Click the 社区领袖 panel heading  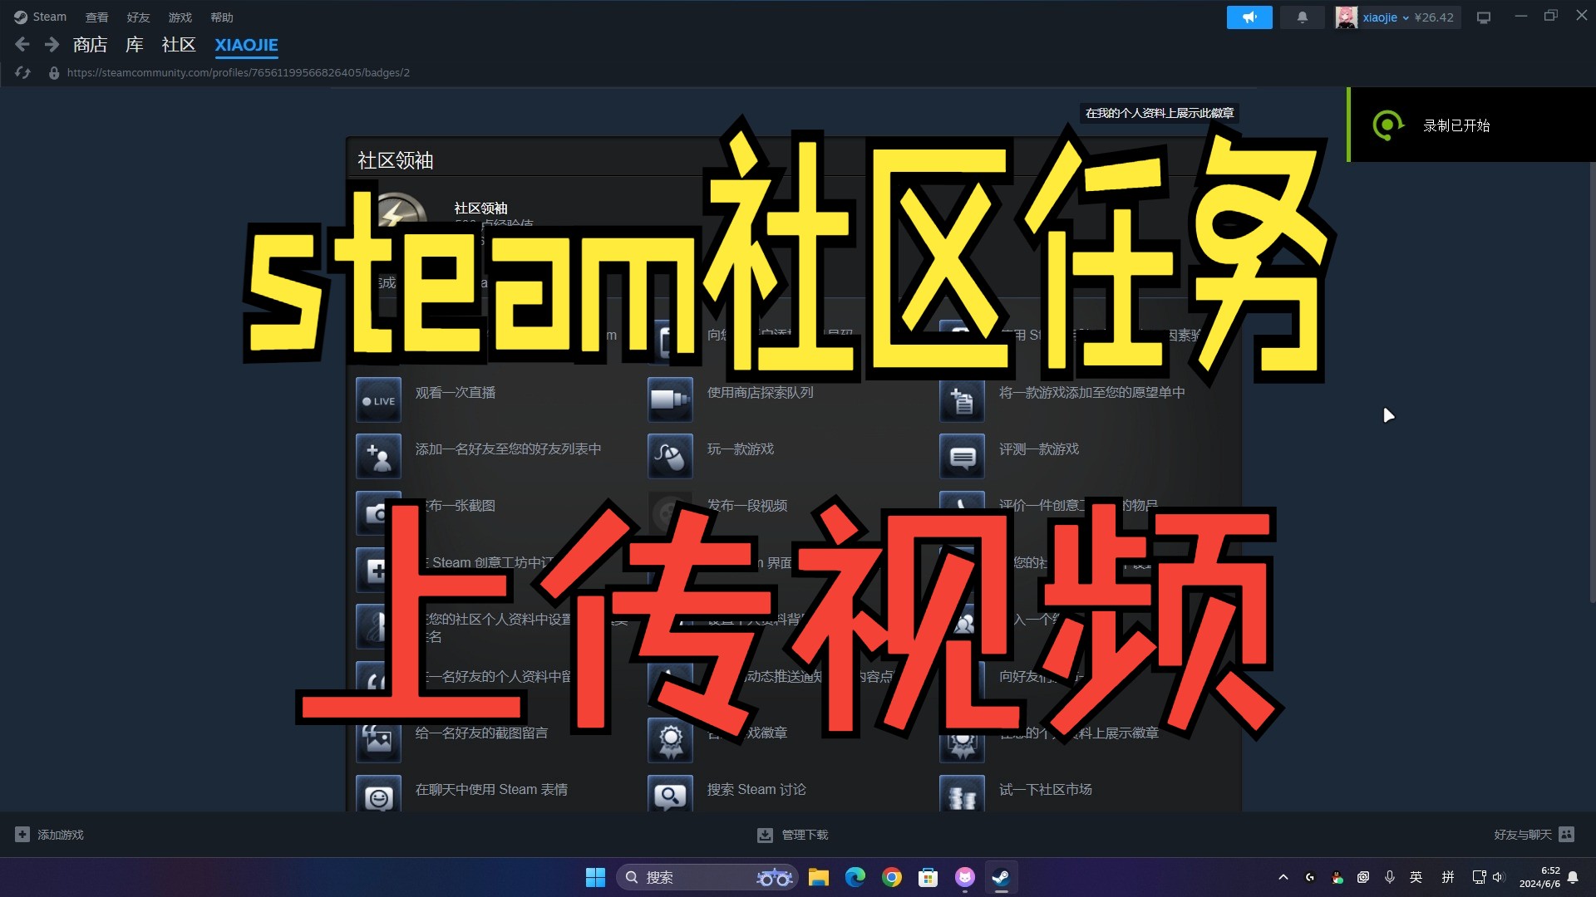coord(396,160)
